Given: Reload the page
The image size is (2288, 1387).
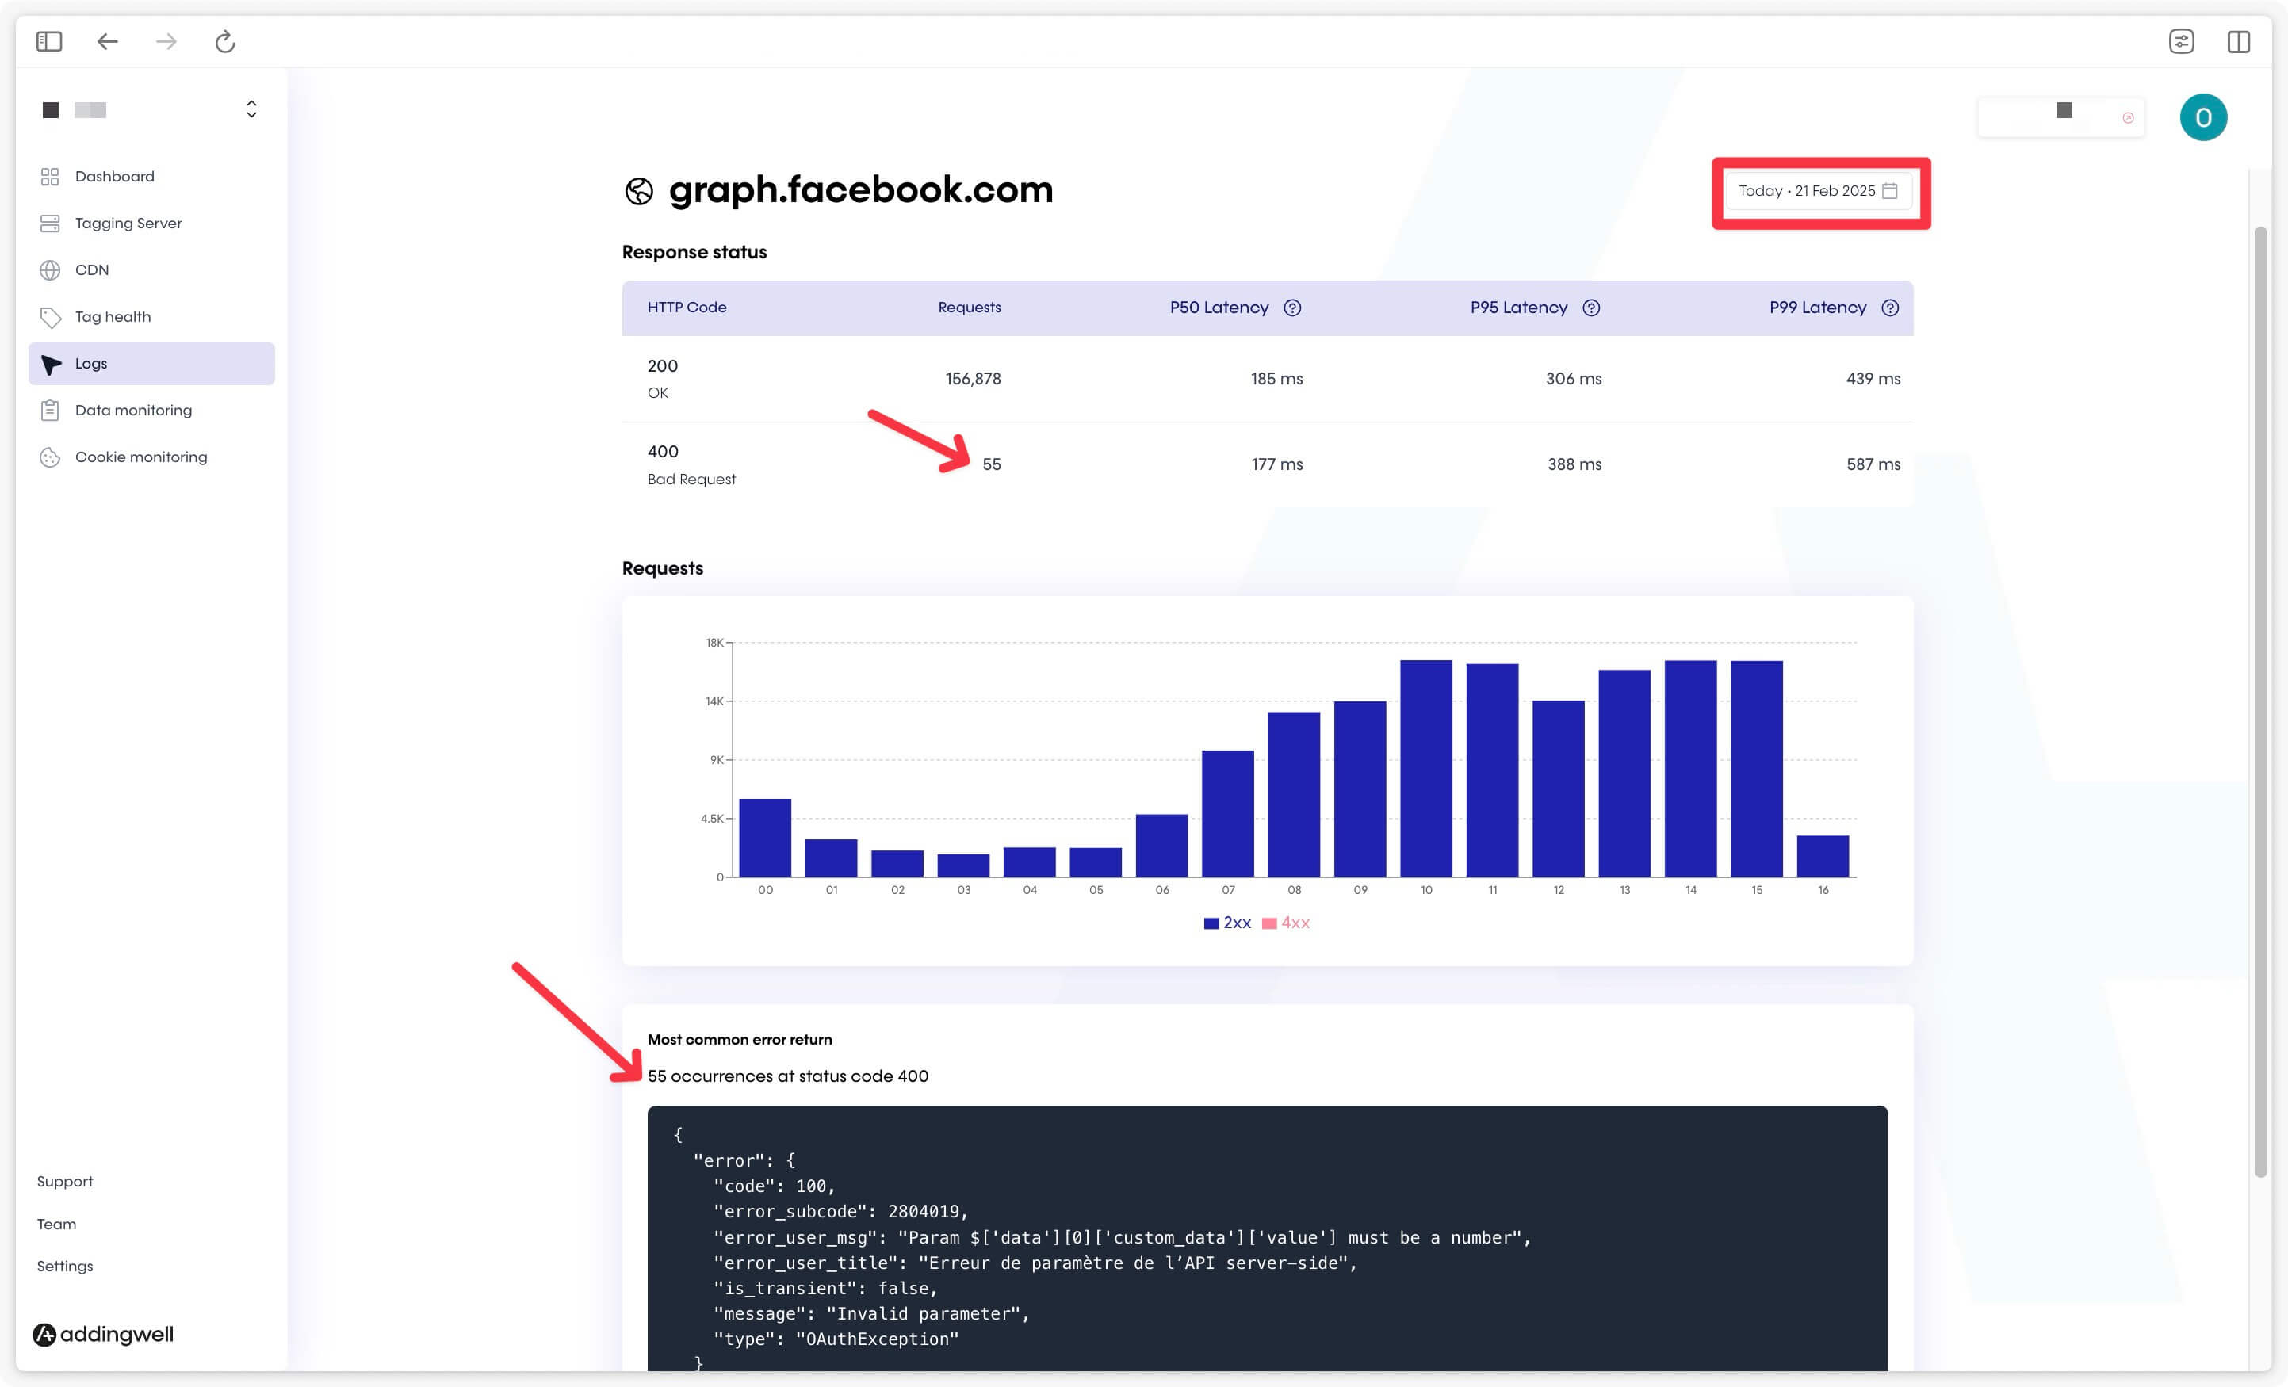Looking at the screenshot, I should [224, 42].
